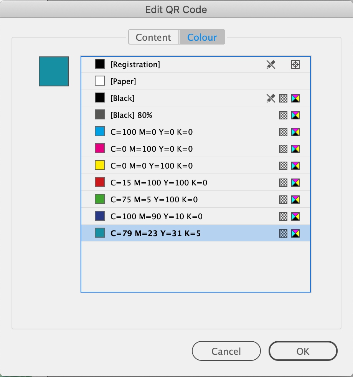Click the large teal colour preview square
The image size is (353, 377).
pyautogui.click(x=54, y=71)
